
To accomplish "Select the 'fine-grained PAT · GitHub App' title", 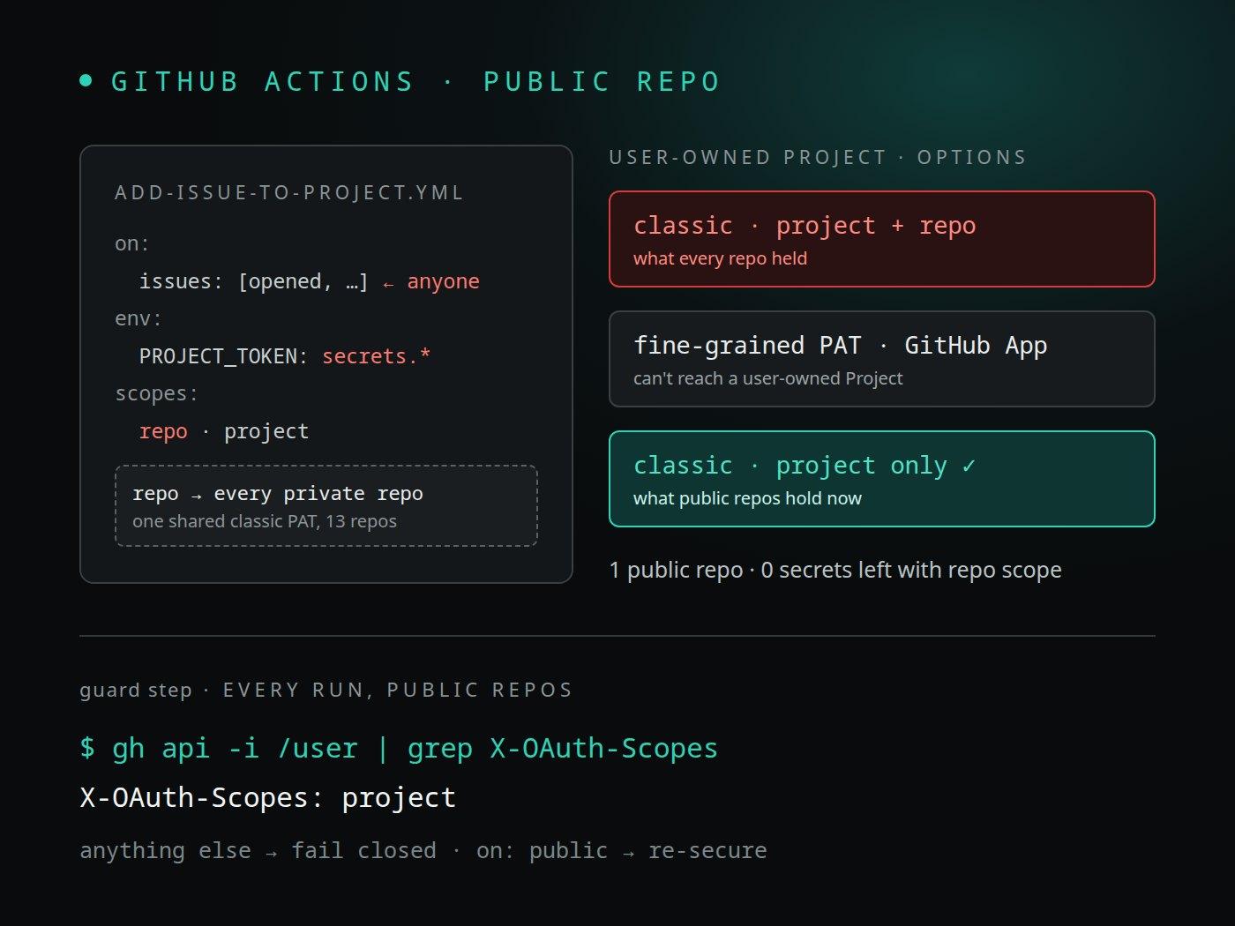I will click(841, 346).
